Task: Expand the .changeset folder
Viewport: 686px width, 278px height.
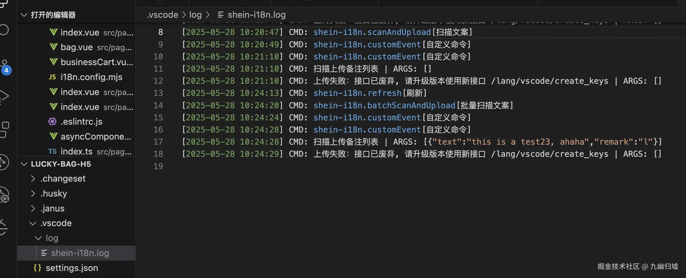Action: tap(33, 178)
